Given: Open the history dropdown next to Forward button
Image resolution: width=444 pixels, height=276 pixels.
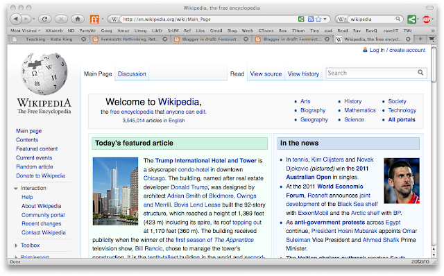Looking at the screenshot, I should [34, 19].
